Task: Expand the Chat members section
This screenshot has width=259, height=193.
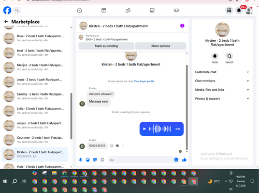Action: click(x=222, y=81)
